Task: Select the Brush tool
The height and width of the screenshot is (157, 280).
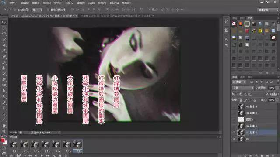Action: click(x=4, y=62)
